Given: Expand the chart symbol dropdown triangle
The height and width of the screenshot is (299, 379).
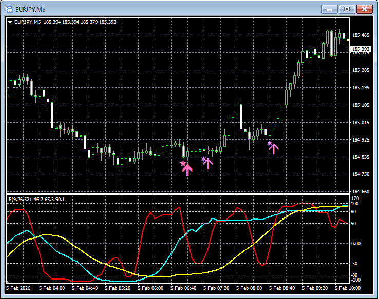Looking at the screenshot, I should (10, 22).
